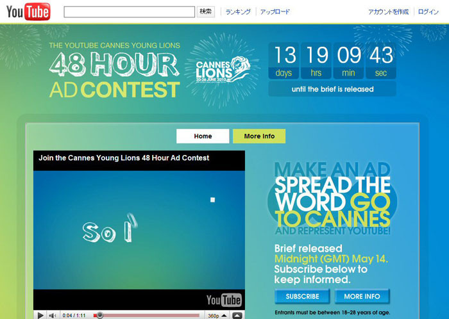Open the ランキング link
This screenshot has width=449, height=319.
tap(238, 12)
